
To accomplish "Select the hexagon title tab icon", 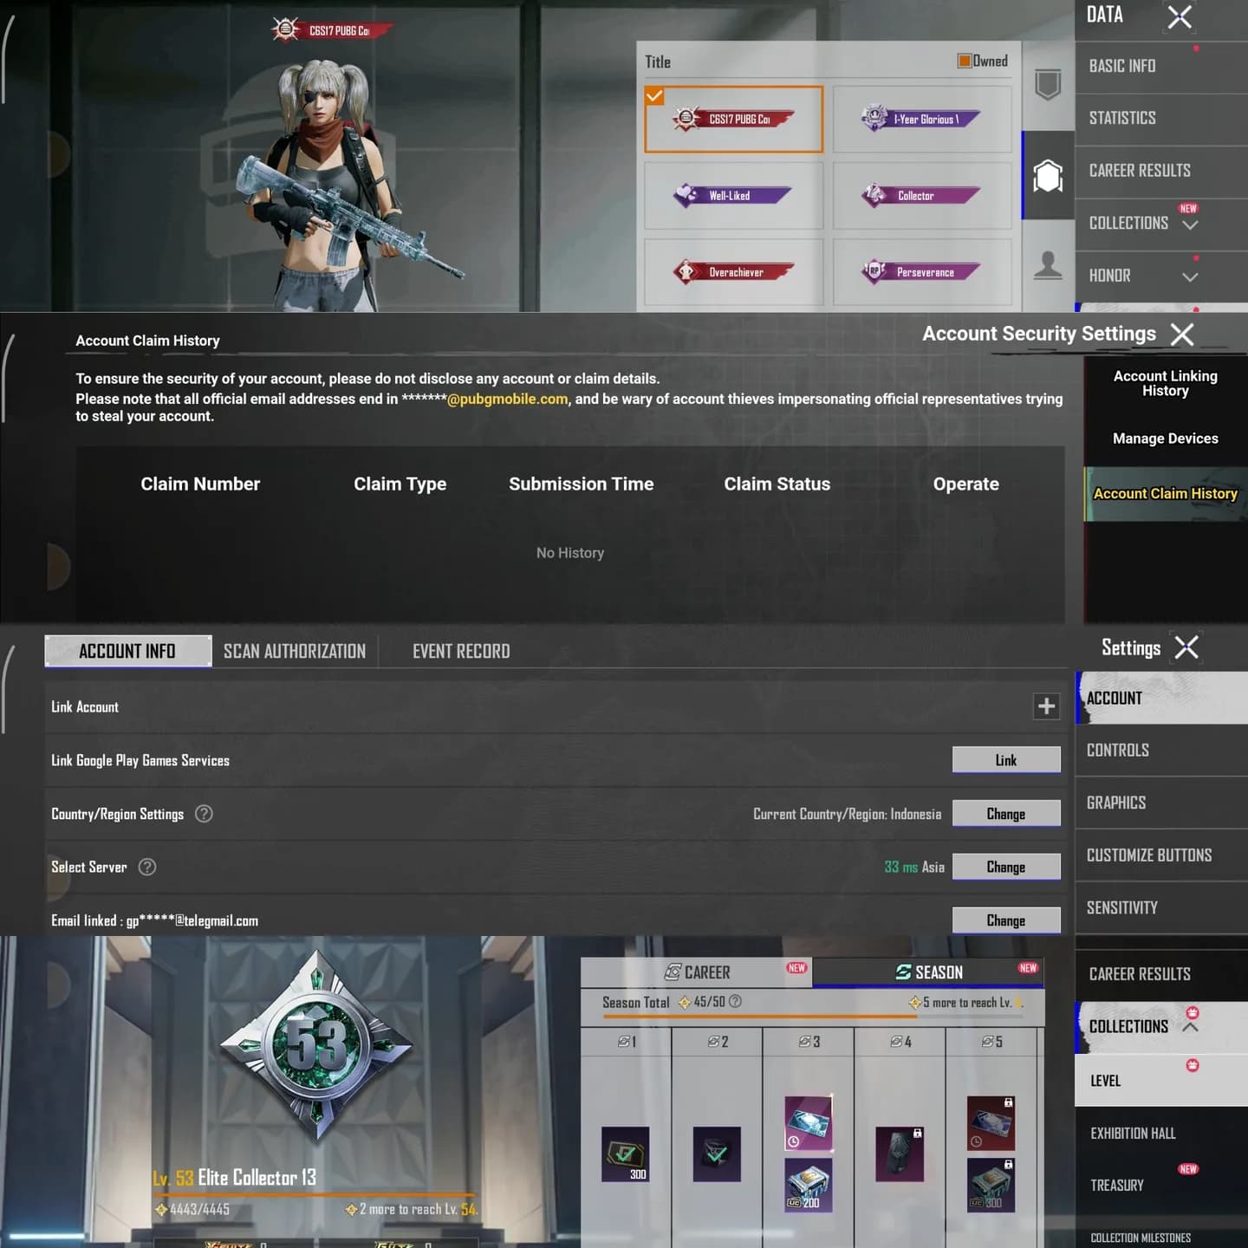I will click(x=1048, y=176).
